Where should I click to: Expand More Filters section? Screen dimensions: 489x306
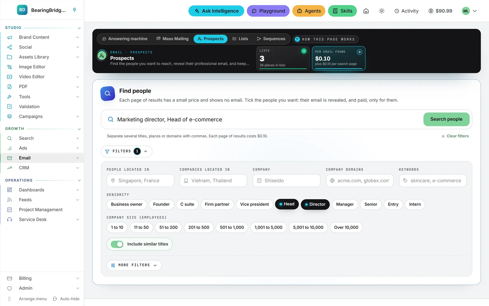click(134, 265)
